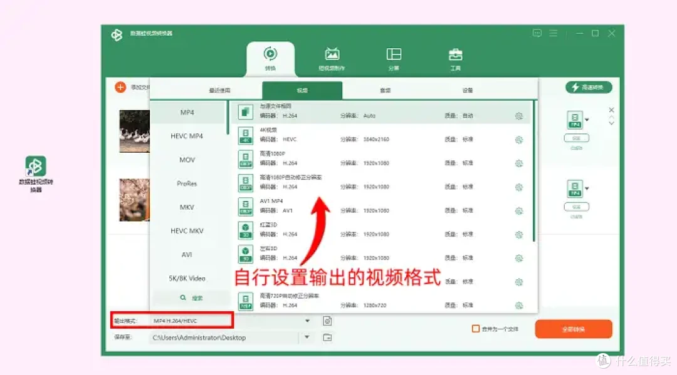Click the video converter desktop shortcut icon
The image size is (677, 375).
tap(36, 173)
